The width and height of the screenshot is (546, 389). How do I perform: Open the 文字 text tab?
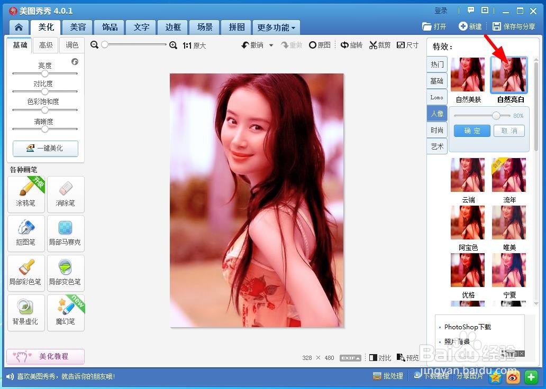click(x=141, y=27)
